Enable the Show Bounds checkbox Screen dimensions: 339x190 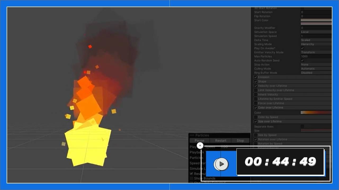[191, 178]
